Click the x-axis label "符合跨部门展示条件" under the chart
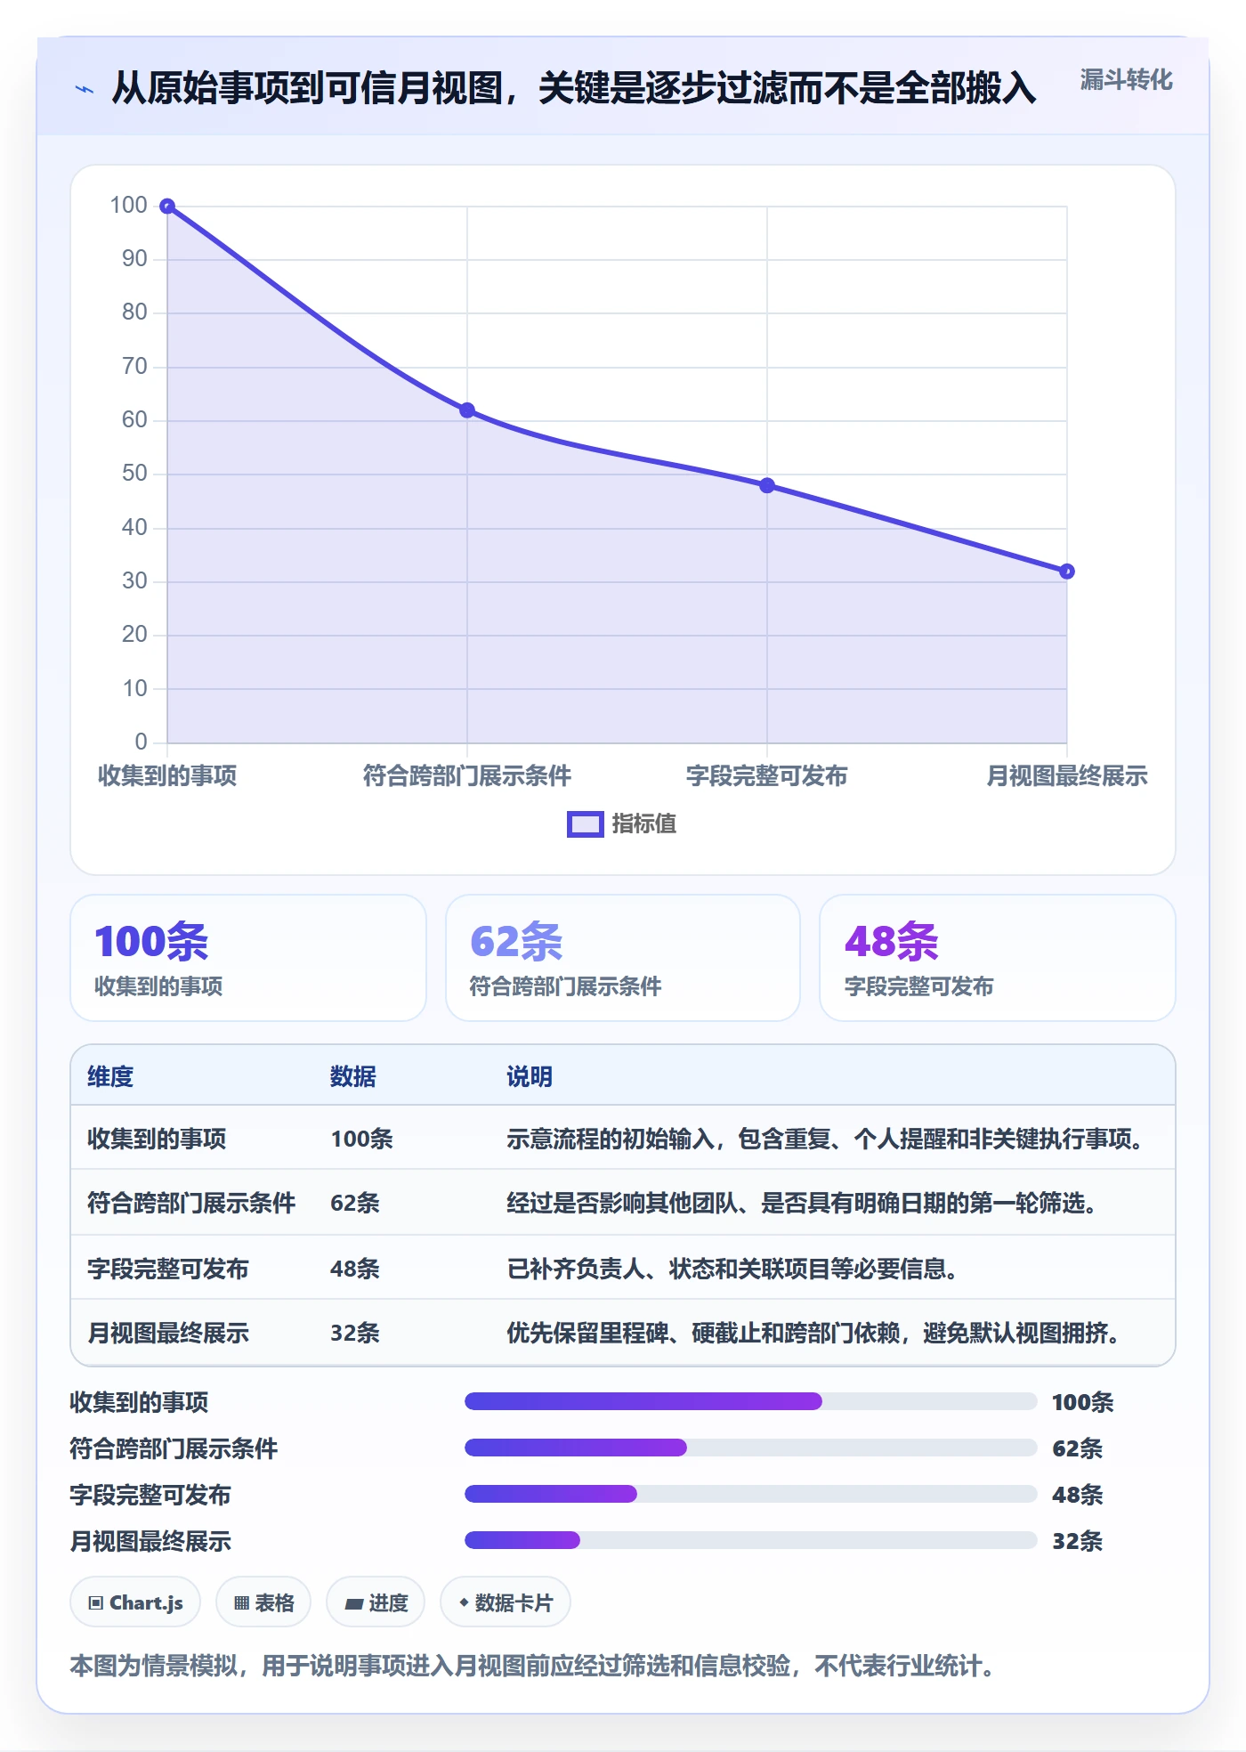Screen dimensions: 1246x1752 tap(467, 775)
